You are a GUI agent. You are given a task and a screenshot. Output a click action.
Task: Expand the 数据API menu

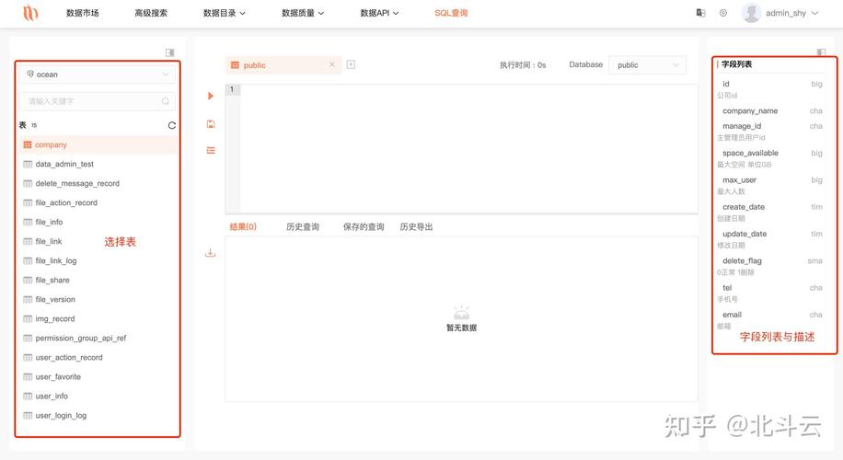point(379,13)
